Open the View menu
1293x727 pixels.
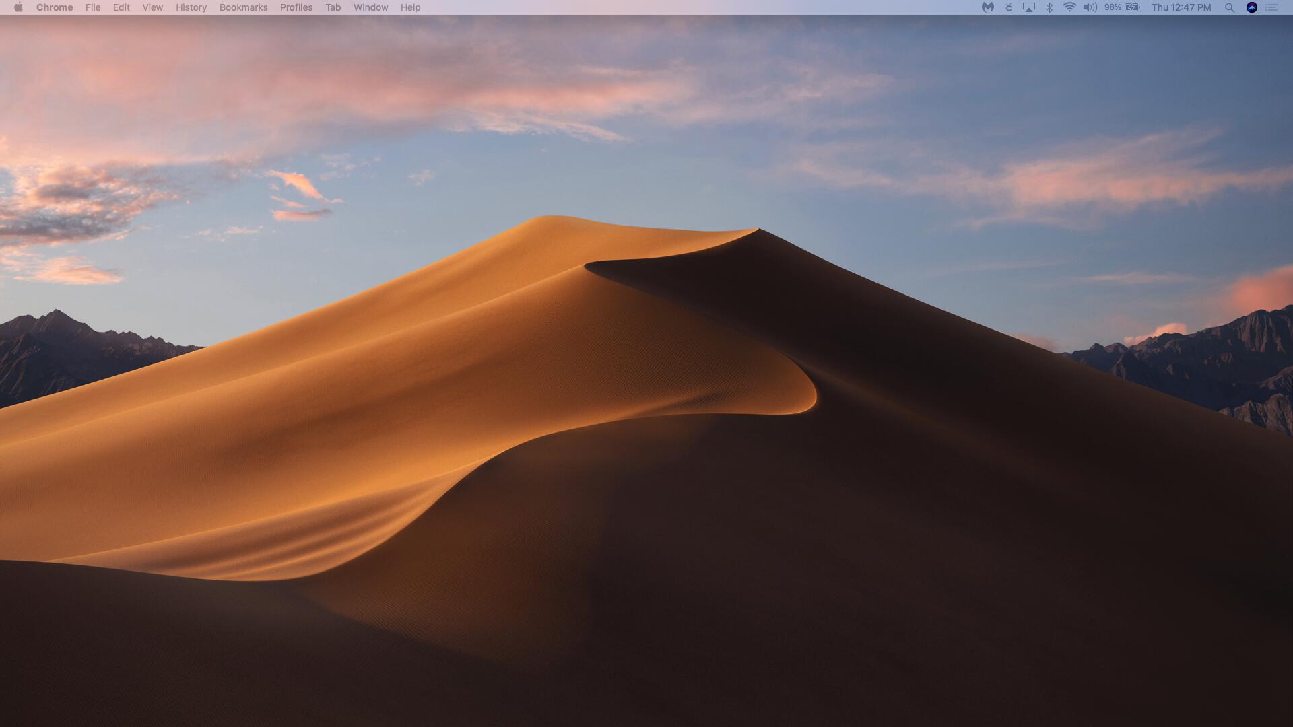point(152,7)
